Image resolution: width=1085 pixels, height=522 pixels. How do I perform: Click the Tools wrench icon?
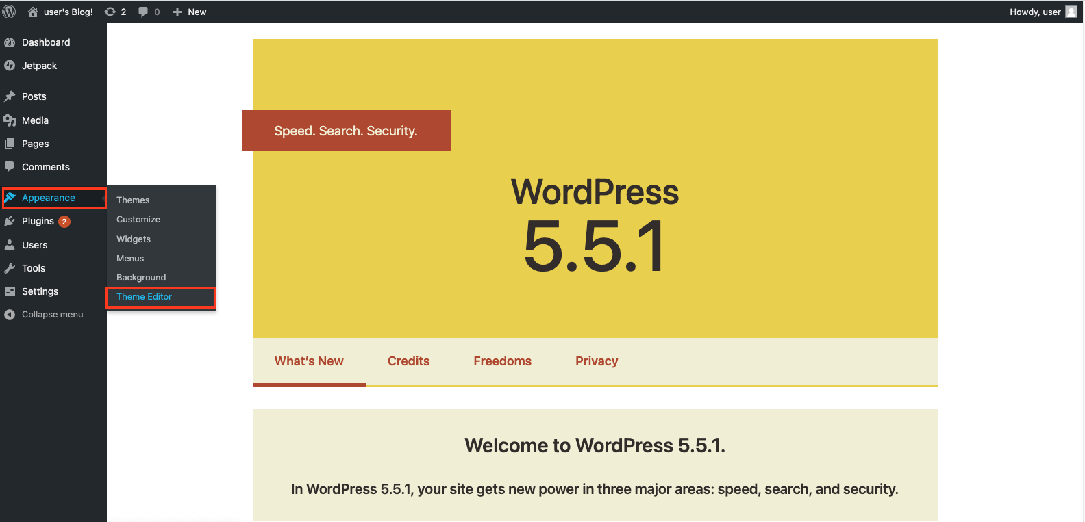(10, 268)
